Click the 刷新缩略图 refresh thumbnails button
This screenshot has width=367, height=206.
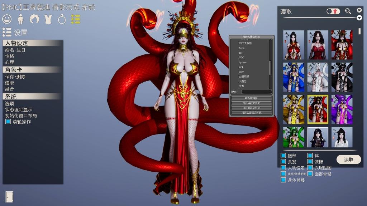[x=251, y=98]
